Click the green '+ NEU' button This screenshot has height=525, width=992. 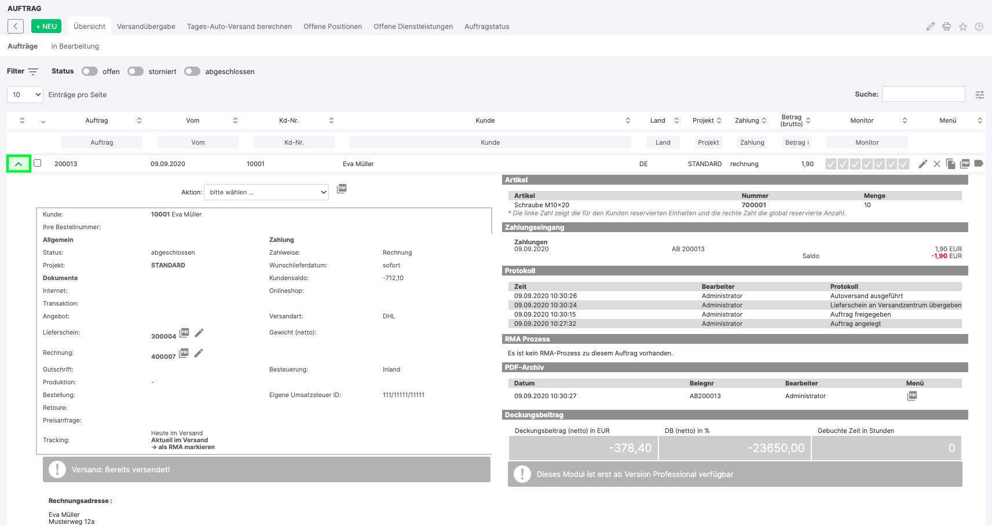point(46,27)
